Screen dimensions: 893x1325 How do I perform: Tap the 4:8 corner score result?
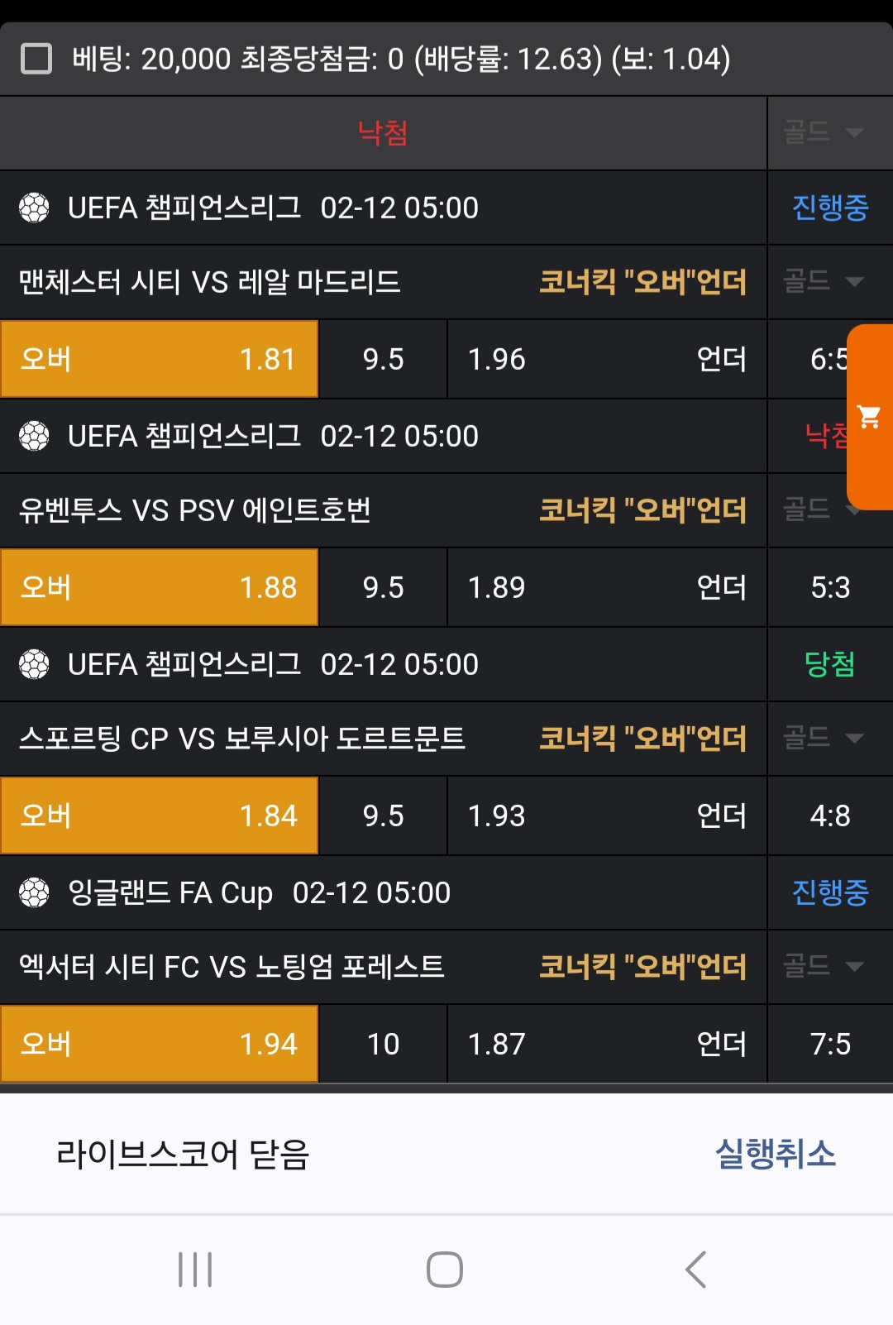(829, 816)
